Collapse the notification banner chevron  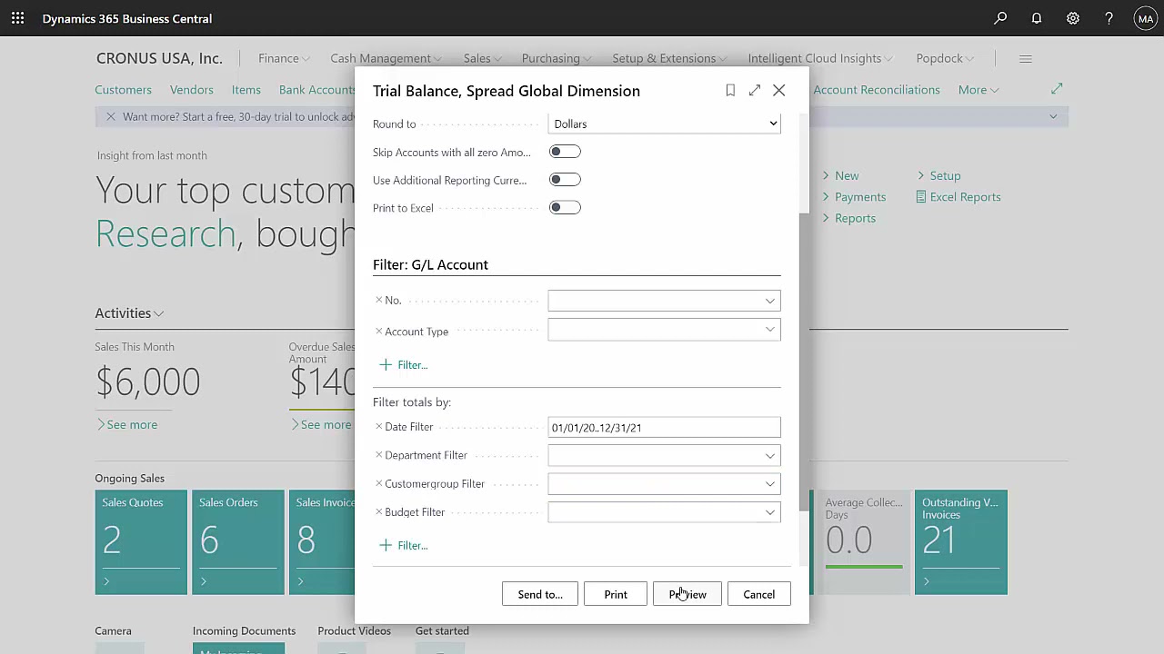tap(1053, 116)
